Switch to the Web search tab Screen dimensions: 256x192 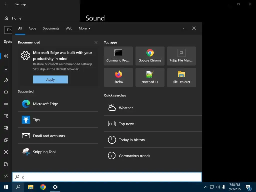(x=69, y=28)
